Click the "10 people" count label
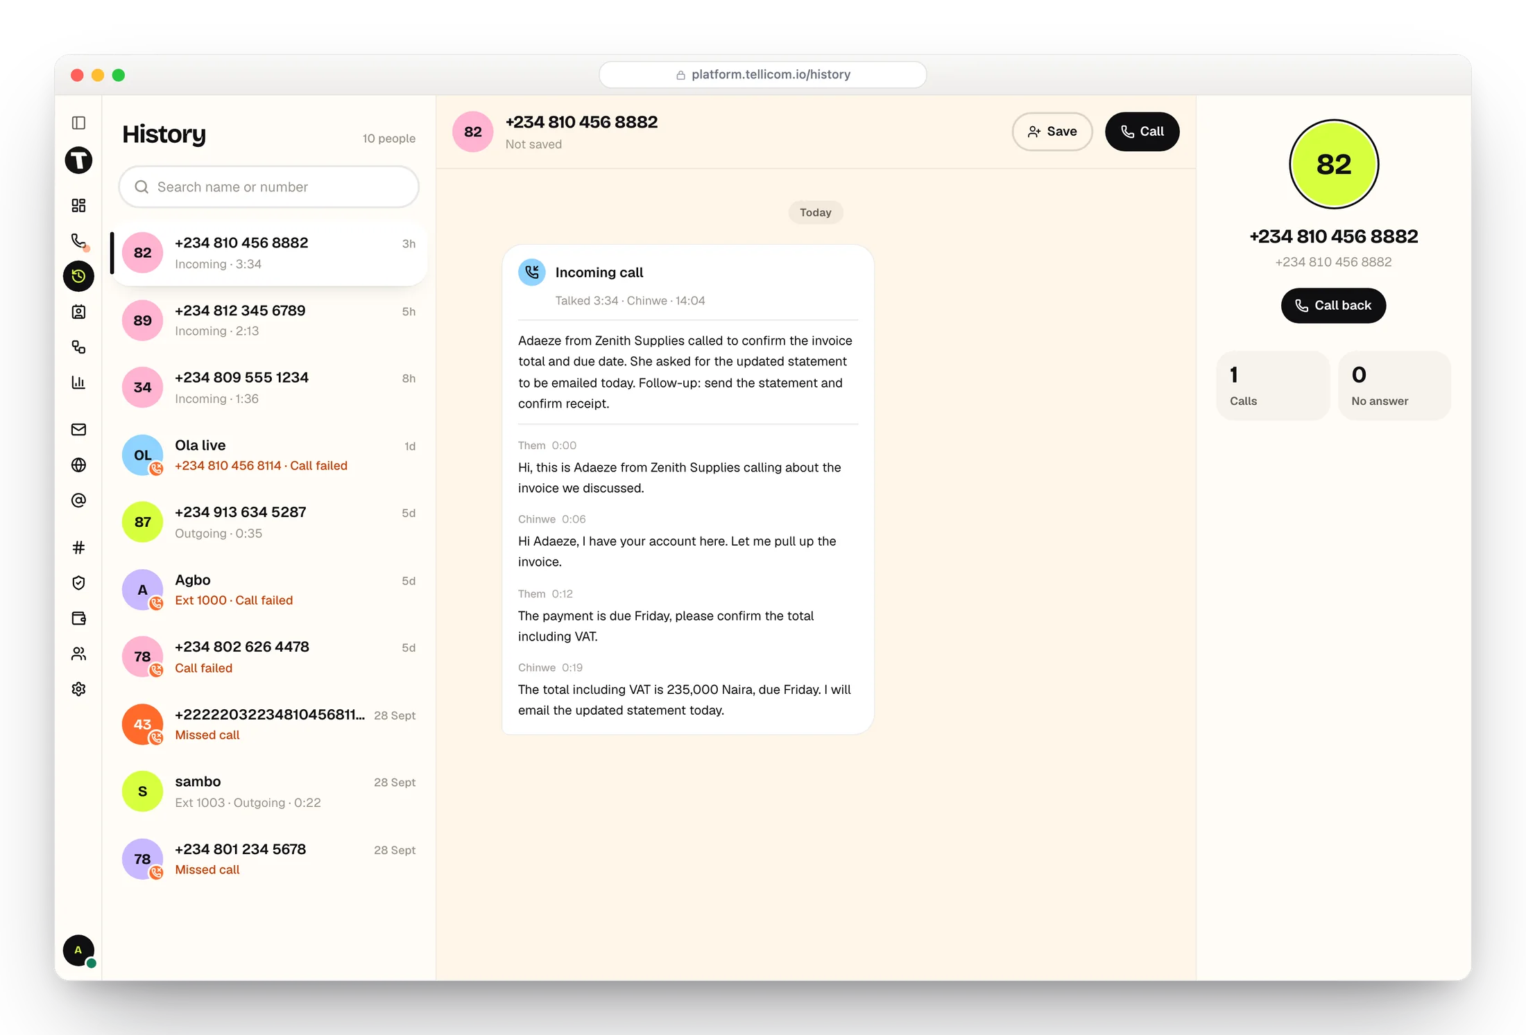 click(x=389, y=139)
